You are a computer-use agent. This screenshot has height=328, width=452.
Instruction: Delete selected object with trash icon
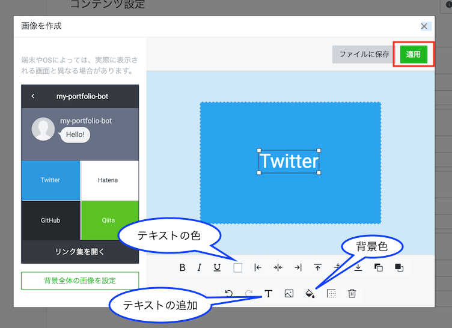(352, 293)
